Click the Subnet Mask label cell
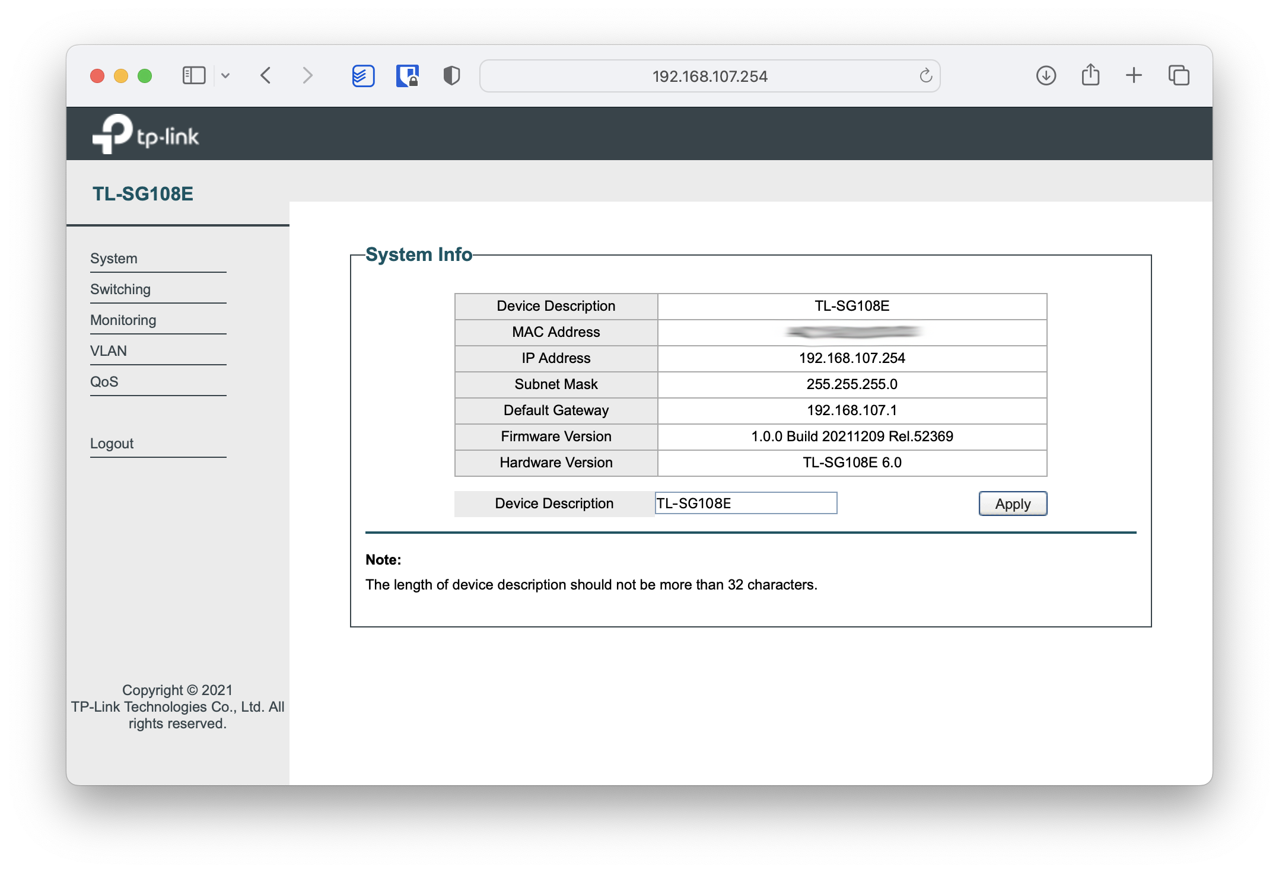The image size is (1279, 873). click(556, 384)
